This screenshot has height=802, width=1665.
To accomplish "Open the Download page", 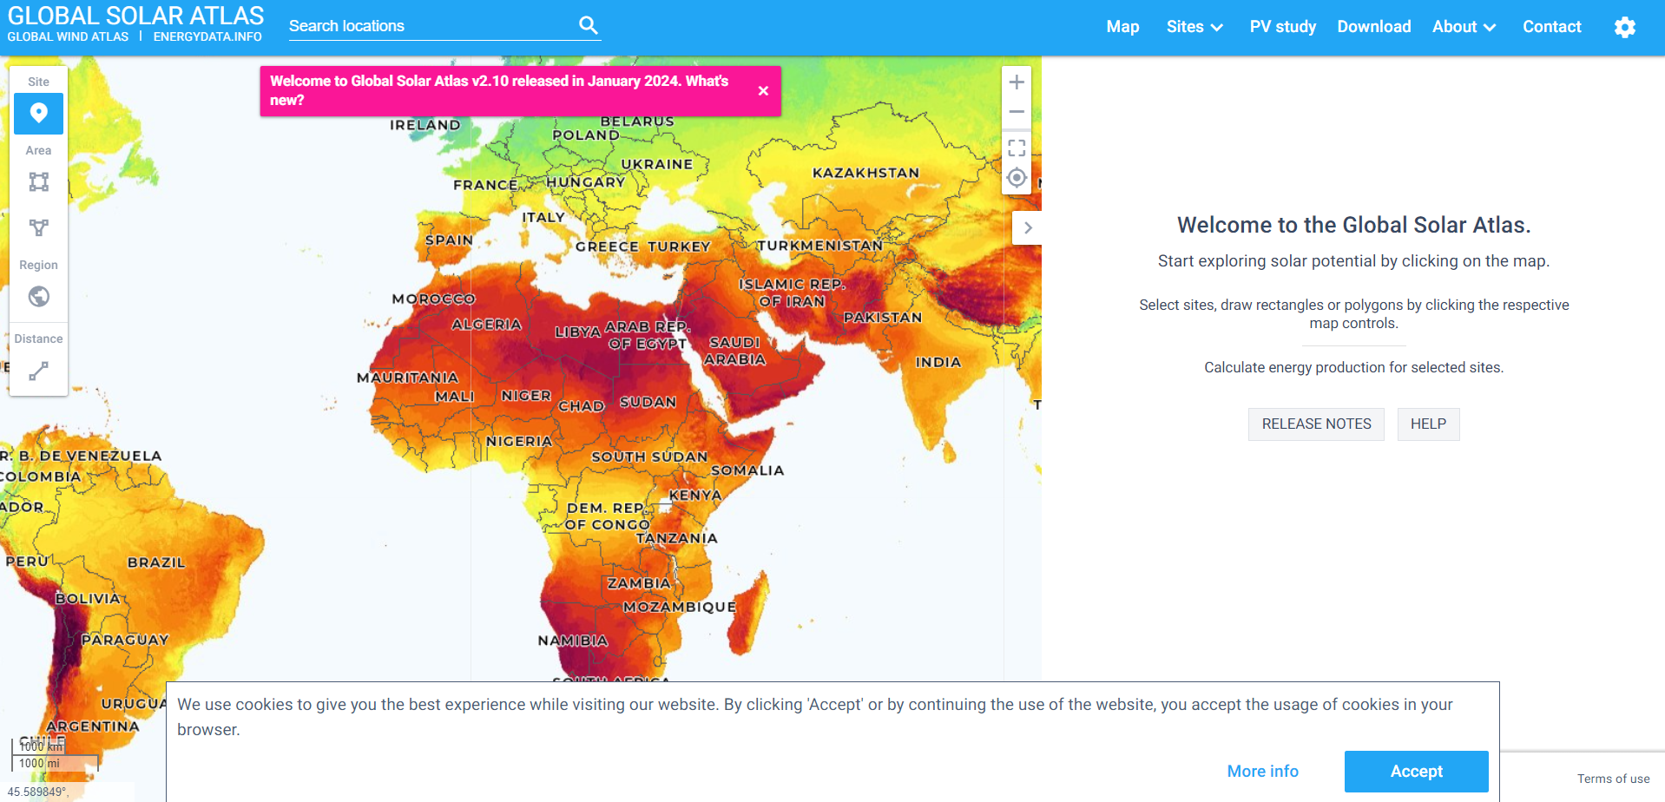I will [1373, 27].
